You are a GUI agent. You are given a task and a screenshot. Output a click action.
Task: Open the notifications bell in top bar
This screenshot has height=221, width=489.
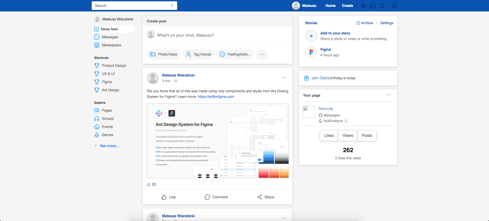click(382, 6)
